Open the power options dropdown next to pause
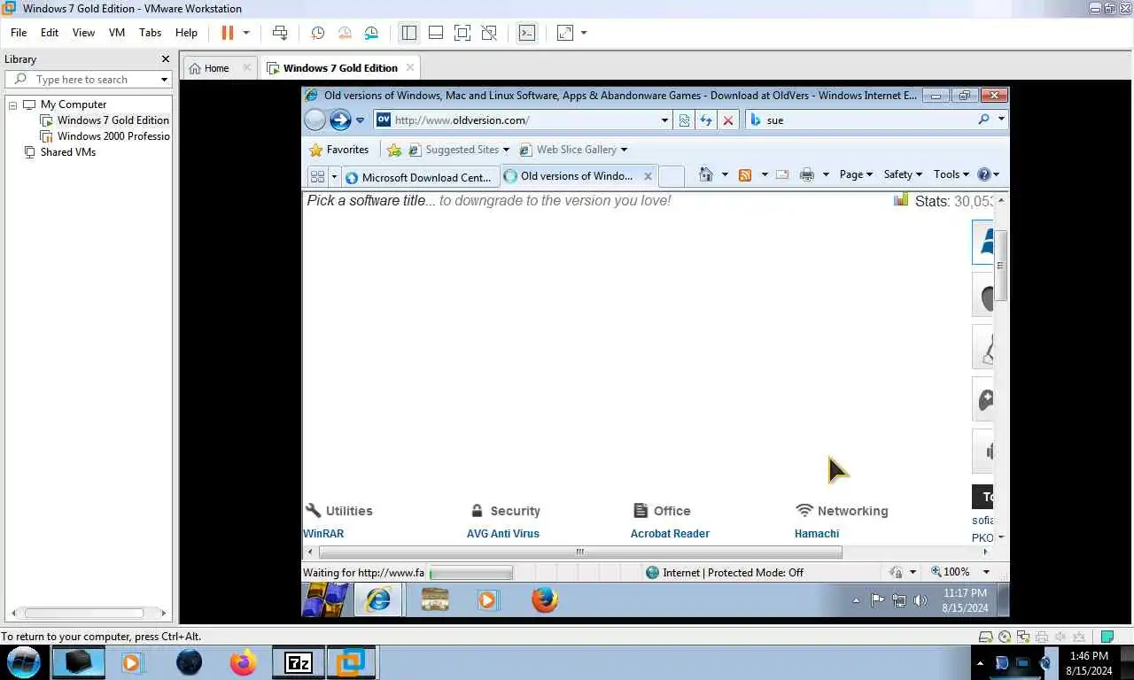The width and height of the screenshot is (1134, 680). (246, 33)
